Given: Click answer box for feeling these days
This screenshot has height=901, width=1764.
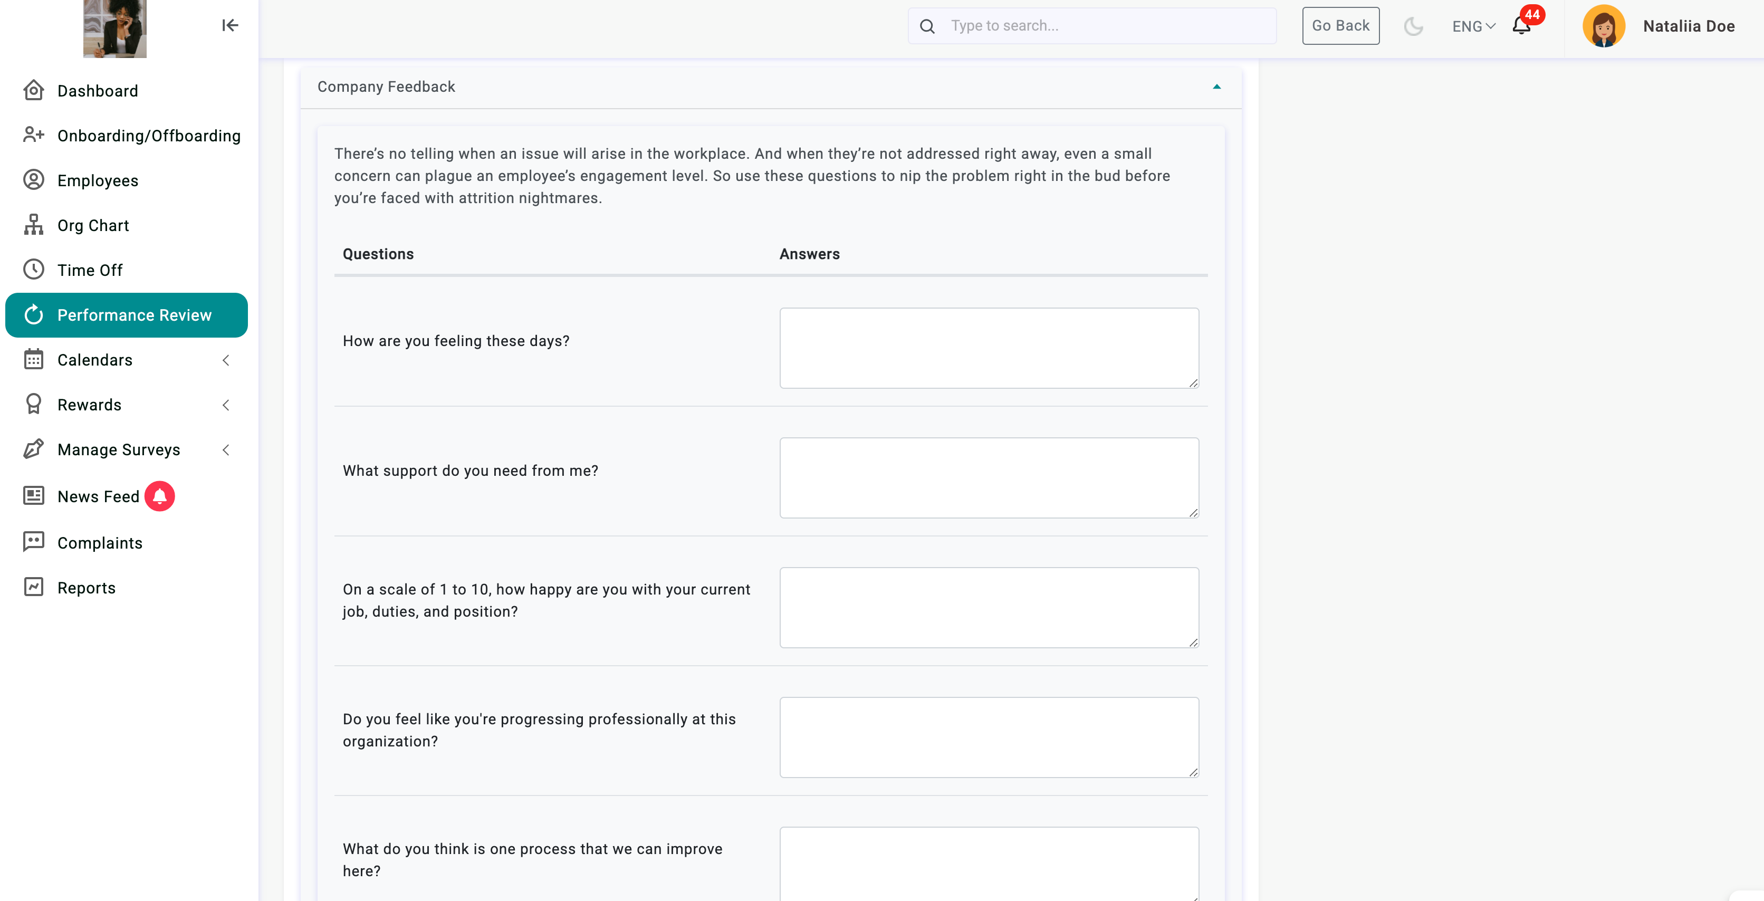Looking at the screenshot, I should tap(989, 348).
